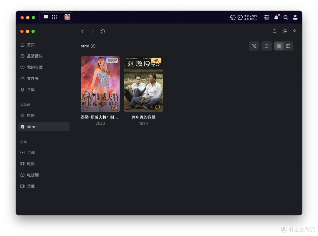Check the RAM usage gauge icon
Viewport: 318px width, 236px height.
tap(240, 18)
